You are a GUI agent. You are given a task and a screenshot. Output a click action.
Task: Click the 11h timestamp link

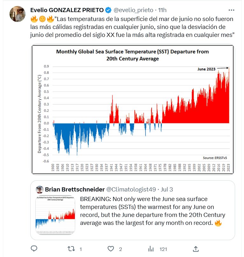point(162,10)
